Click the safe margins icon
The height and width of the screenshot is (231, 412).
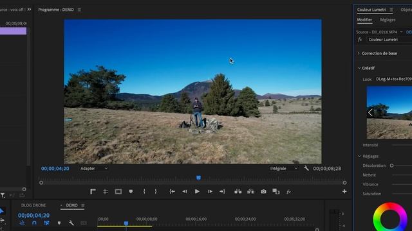(106, 191)
